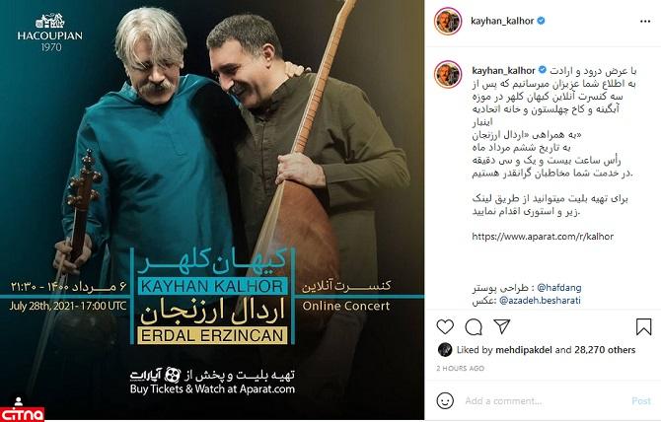This screenshot has width=661, height=422.
Task: Open kayhan_kalhor username in the header
Action: (x=502, y=21)
